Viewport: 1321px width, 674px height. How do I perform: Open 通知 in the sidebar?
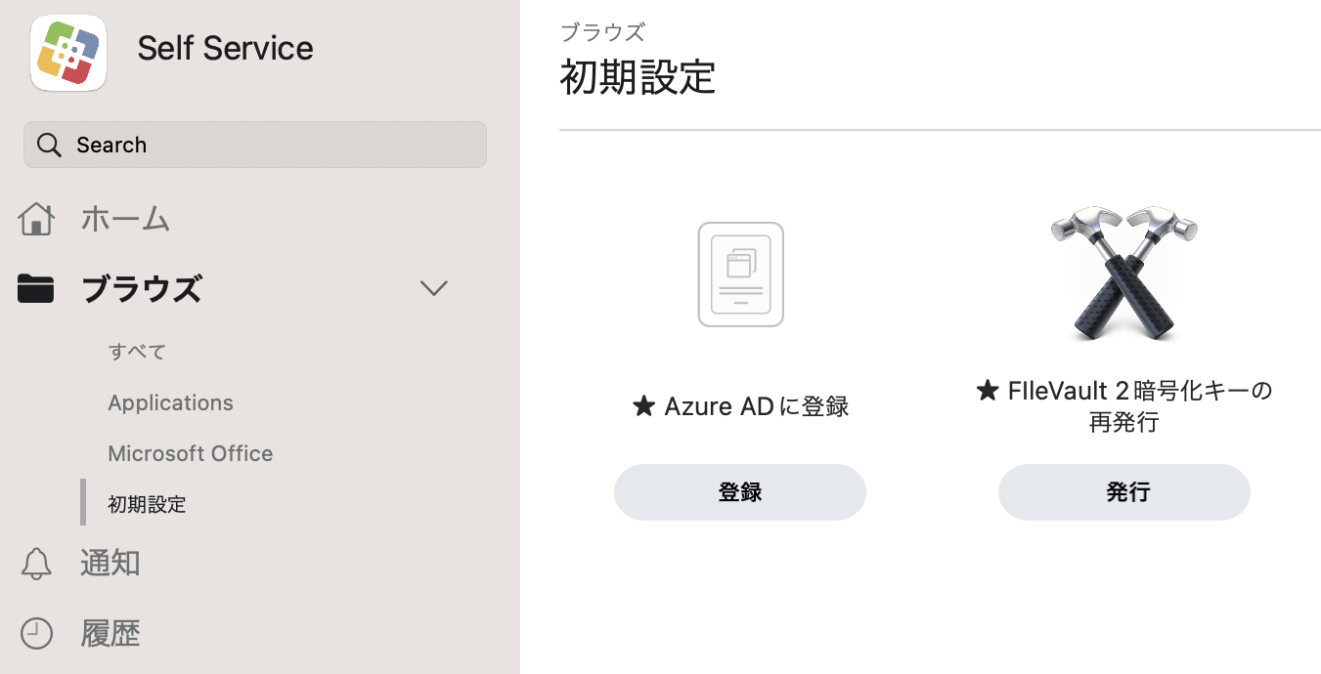point(110,564)
